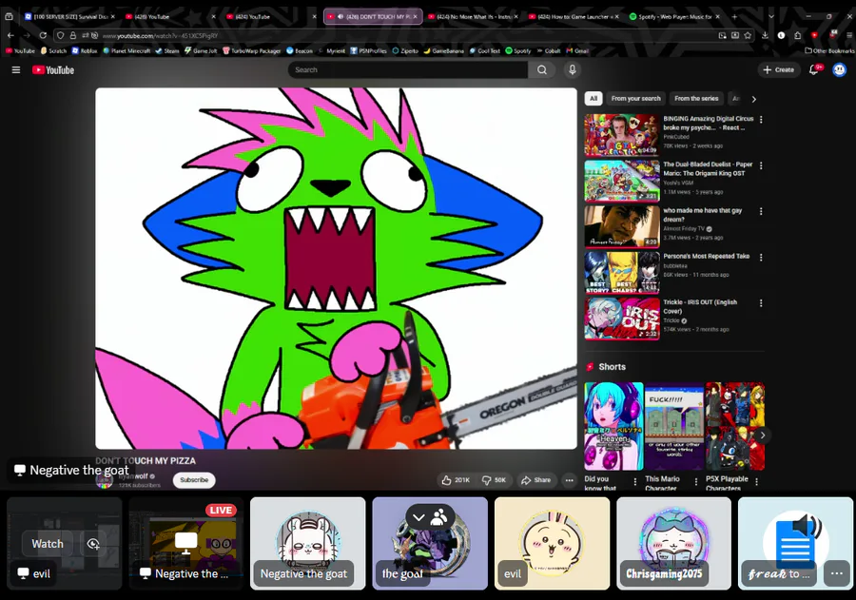856x600 pixels.
Task: Open Persona's Most Repeated Take title
Action: 706,256
